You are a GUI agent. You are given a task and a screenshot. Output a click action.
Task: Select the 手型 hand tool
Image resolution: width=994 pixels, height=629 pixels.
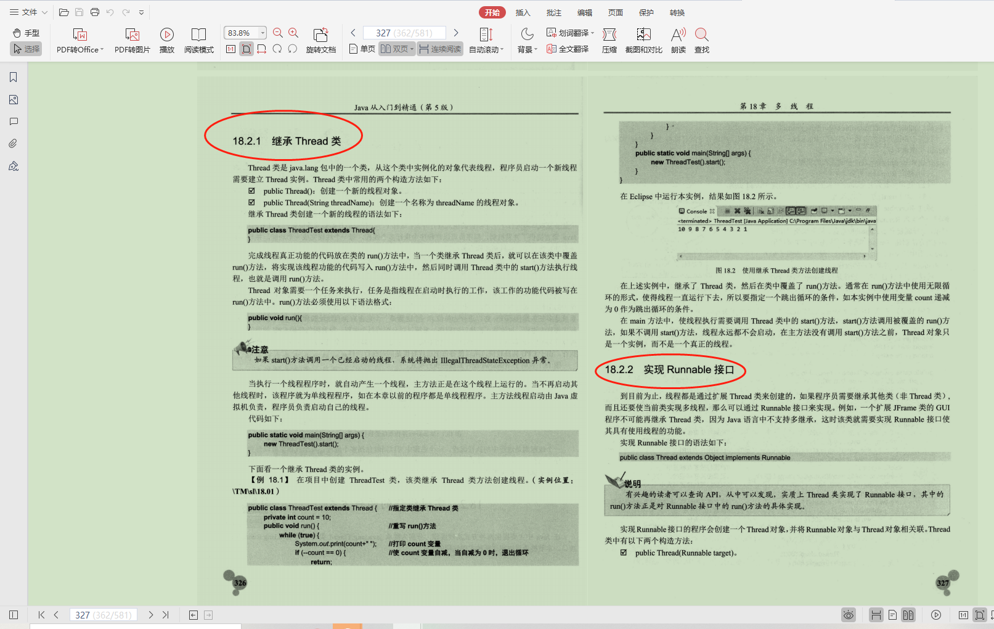coord(26,33)
